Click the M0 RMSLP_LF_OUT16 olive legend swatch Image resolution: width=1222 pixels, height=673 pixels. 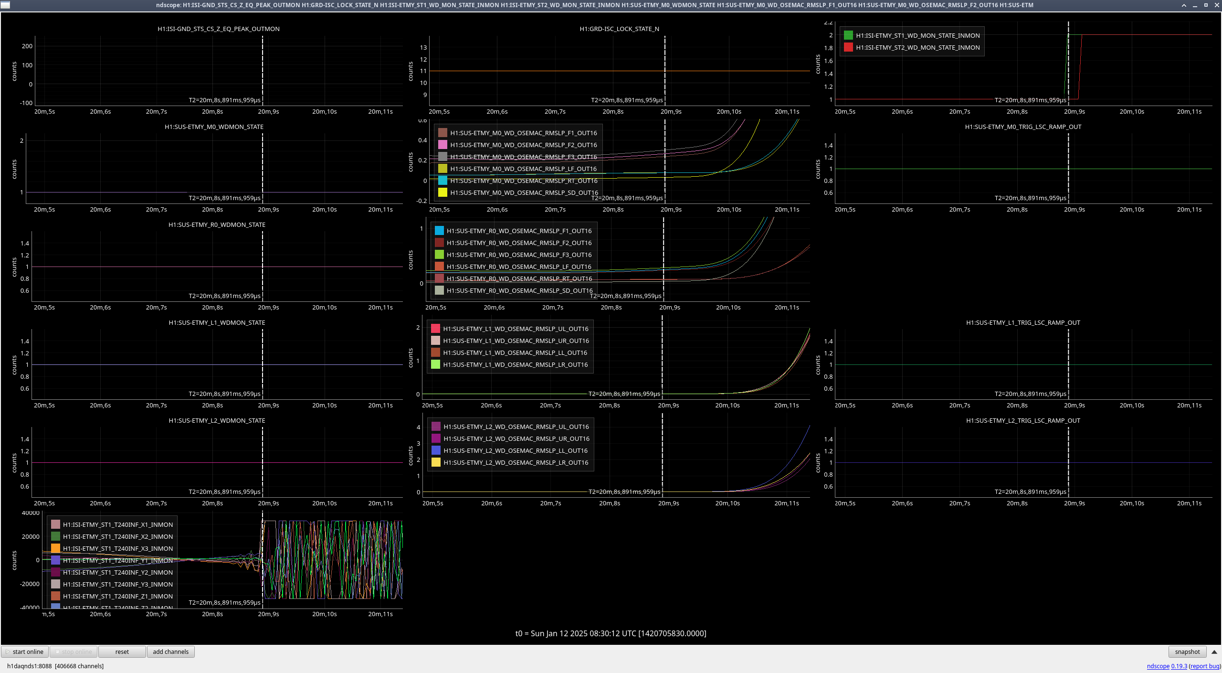click(442, 169)
